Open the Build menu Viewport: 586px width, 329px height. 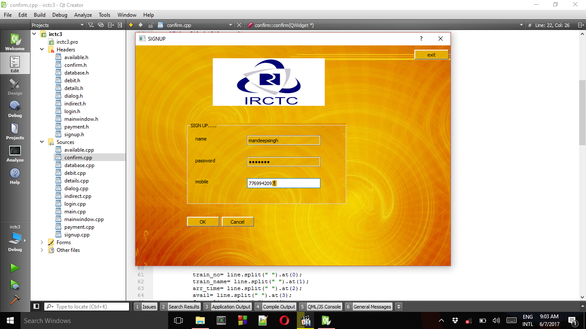point(39,15)
